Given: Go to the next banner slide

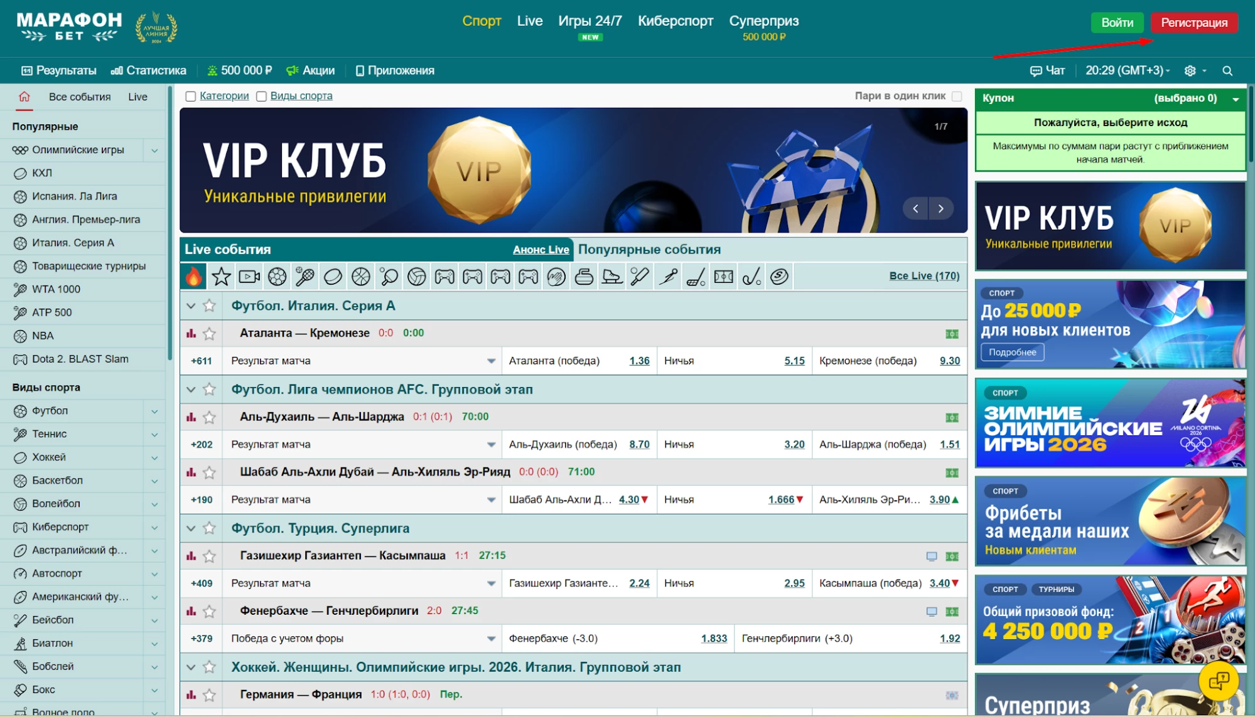Looking at the screenshot, I should click(940, 208).
